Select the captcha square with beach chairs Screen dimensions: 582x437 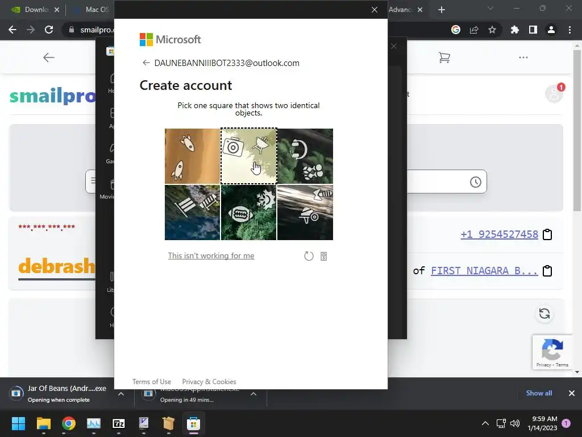pos(192,213)
